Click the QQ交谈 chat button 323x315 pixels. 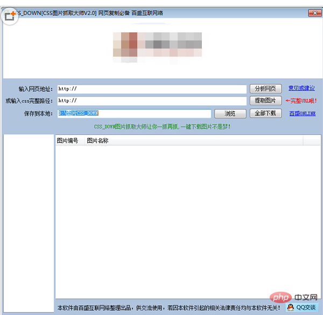302,307
